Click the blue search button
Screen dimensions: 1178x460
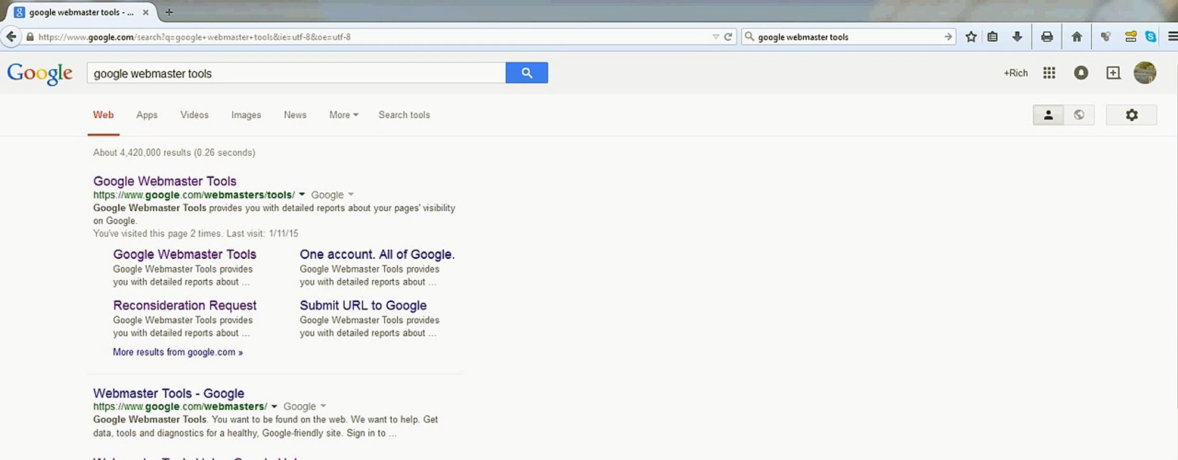(x=527, y=73)
